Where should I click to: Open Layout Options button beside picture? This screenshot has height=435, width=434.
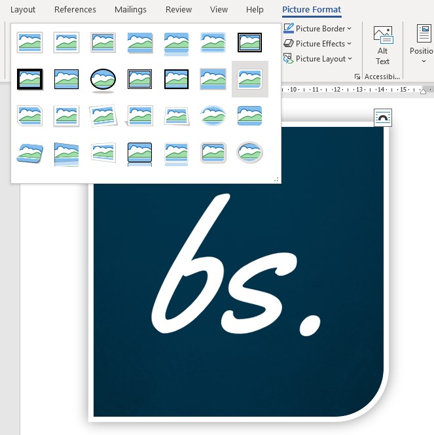(383, 118)
